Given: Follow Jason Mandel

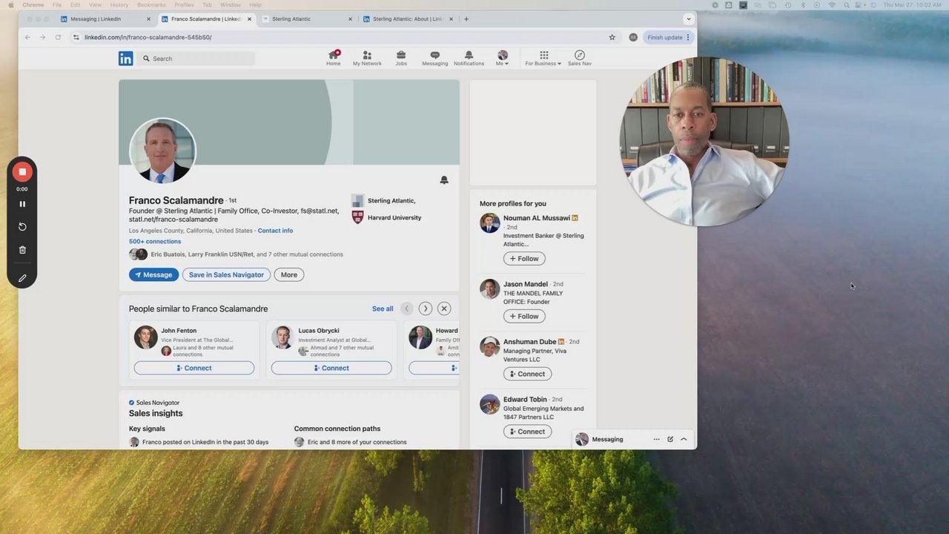Looking at the screenshot, I should coord(524,317).
